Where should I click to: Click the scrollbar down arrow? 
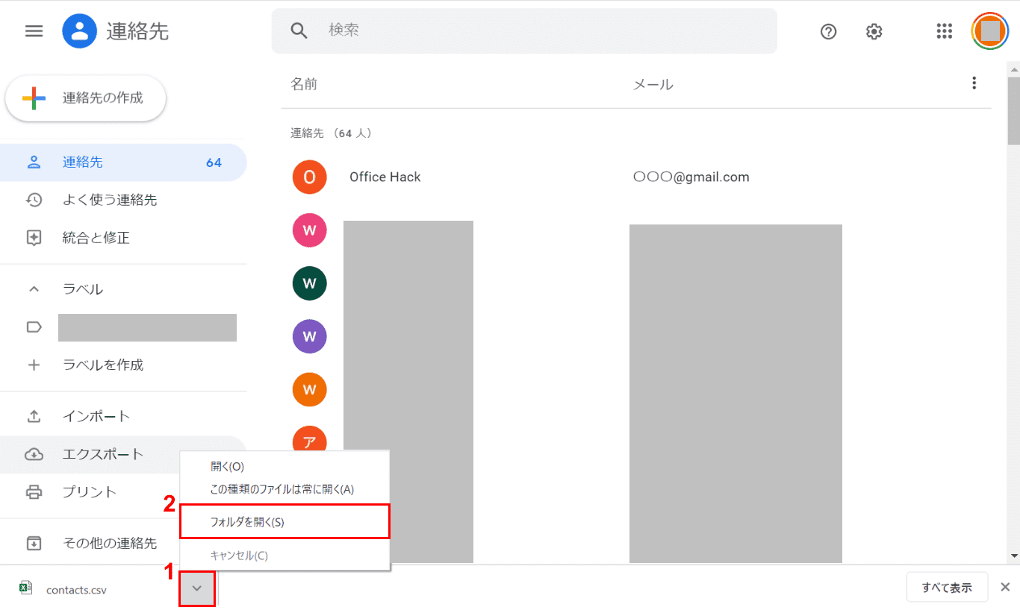(1013, 556)
